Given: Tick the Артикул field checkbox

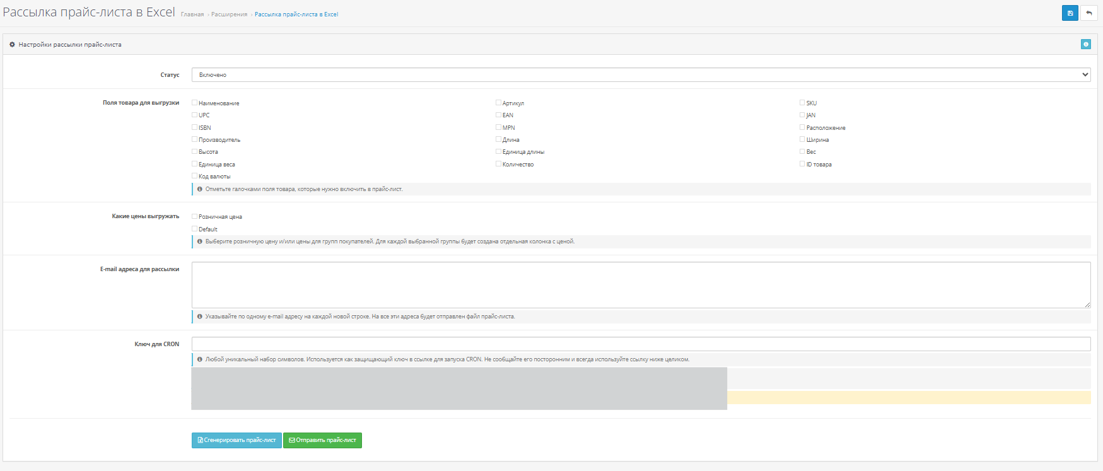Looking at the screenshot, I should coord(498,103).
